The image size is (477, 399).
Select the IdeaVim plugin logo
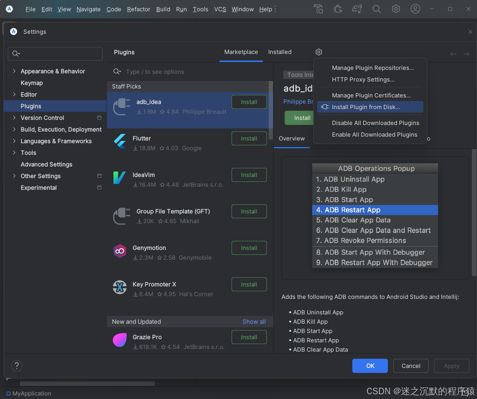[120, 178]
